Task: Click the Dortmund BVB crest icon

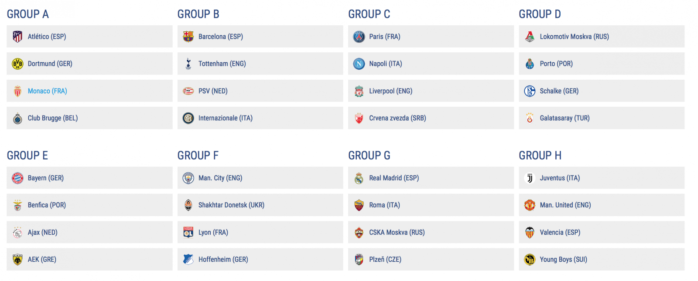Action: [x=17, y=64]
